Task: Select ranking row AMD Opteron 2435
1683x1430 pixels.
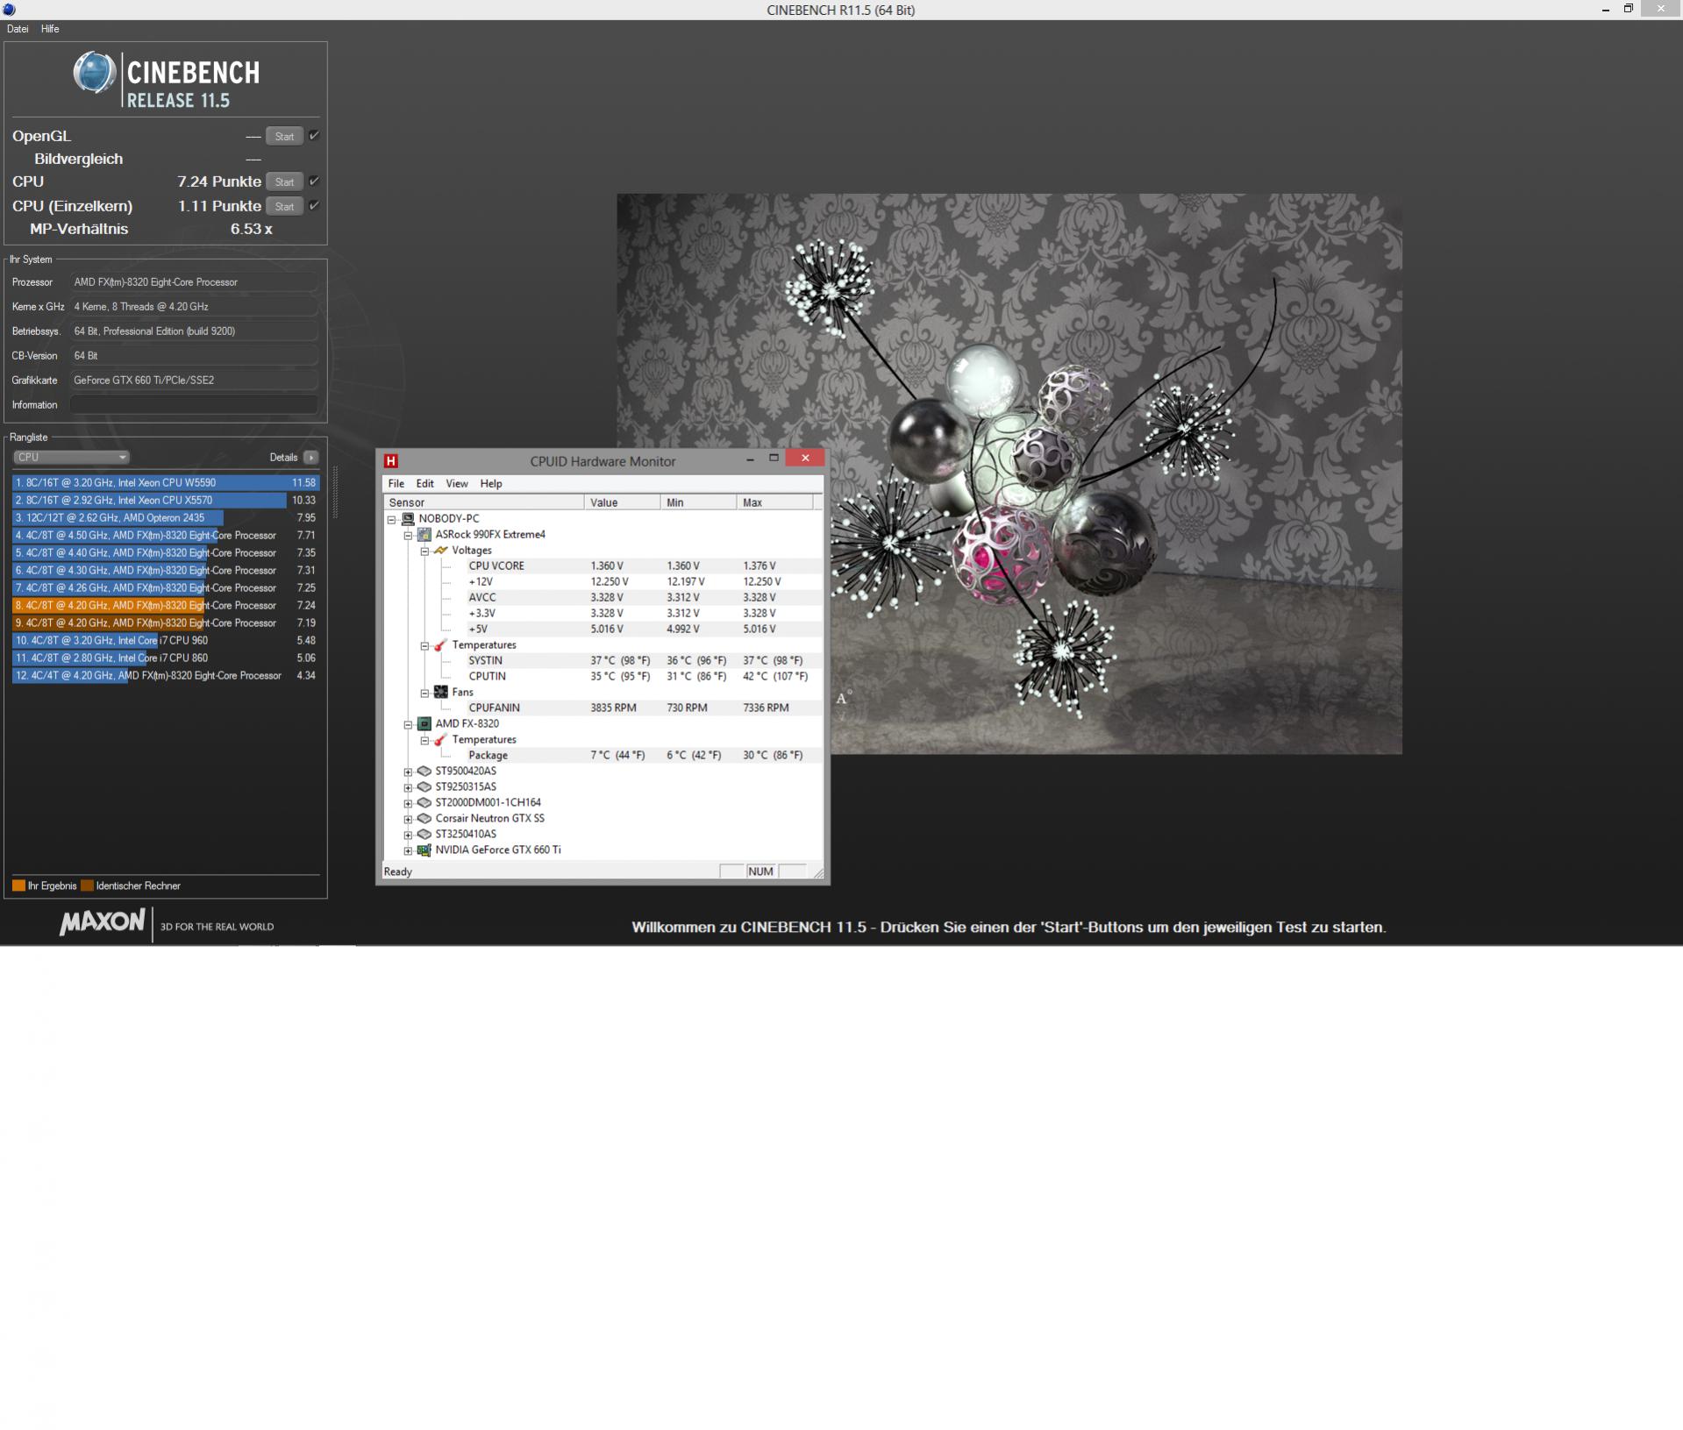Action: coord(166,517)
